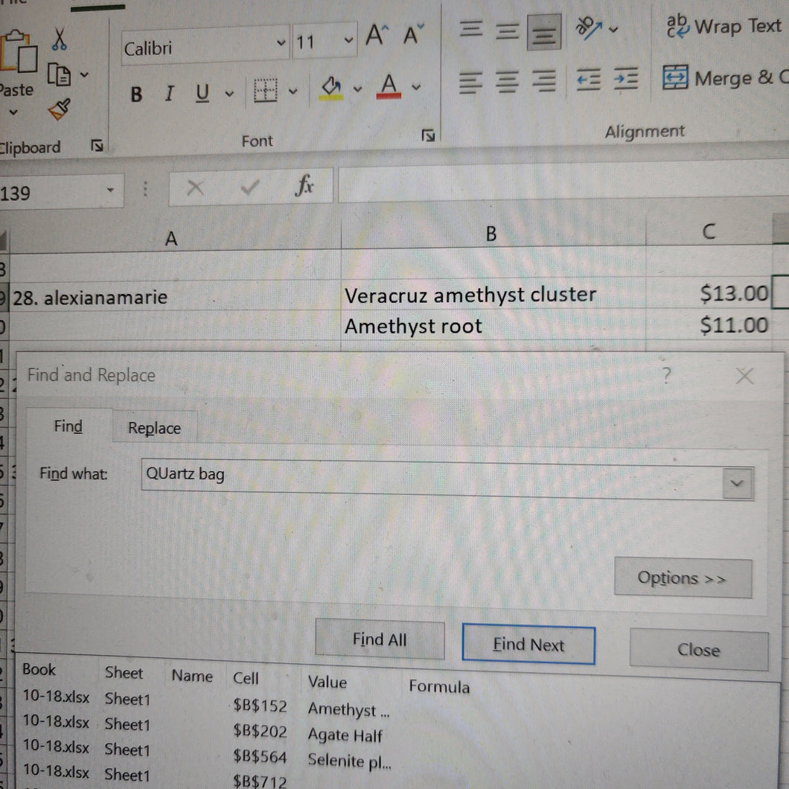Viewport: 789px width, 789px height.
Task: Select the Find tab
Action: [68, 427]
